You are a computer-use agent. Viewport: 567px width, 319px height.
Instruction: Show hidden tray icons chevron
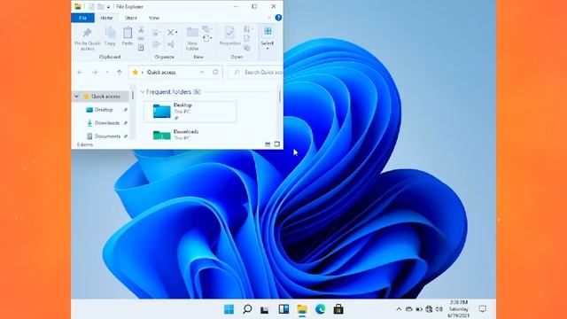[x=399, y=309]
